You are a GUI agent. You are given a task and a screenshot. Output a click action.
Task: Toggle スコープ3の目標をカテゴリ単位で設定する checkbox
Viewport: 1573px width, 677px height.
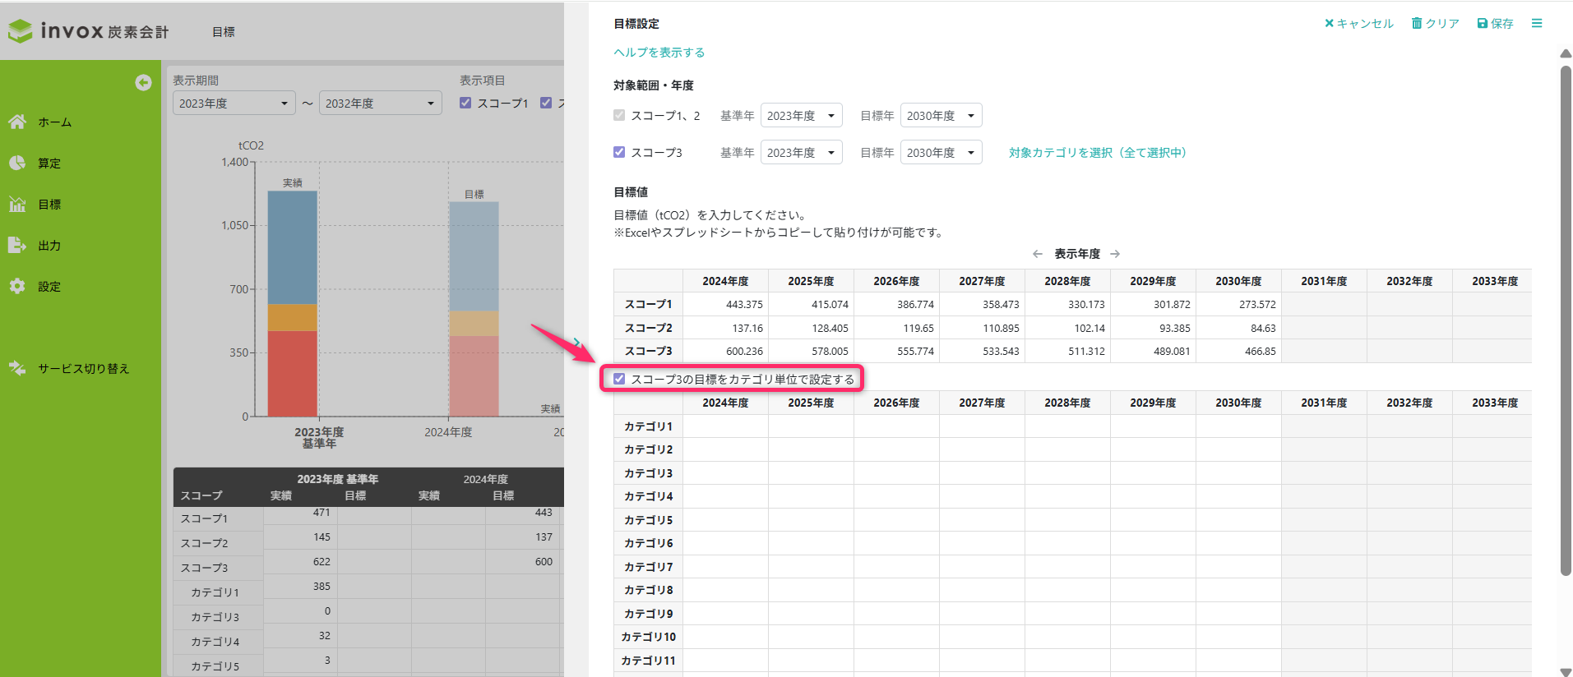[x=619, y=379]
